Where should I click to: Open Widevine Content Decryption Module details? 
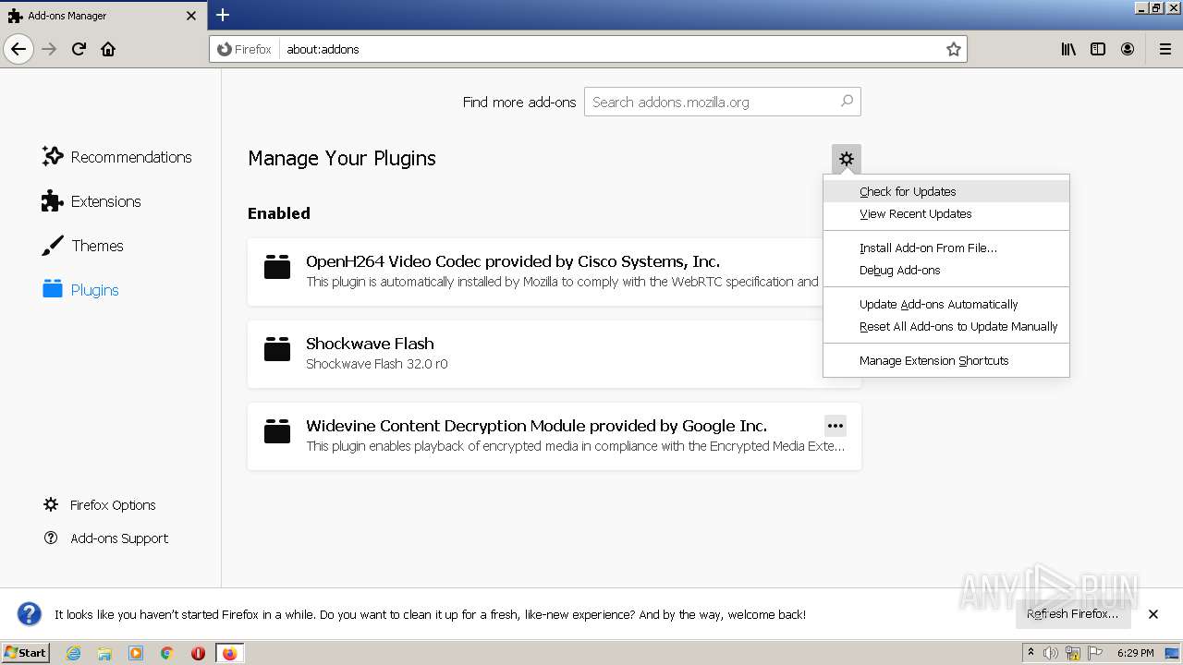coord(555,436)
